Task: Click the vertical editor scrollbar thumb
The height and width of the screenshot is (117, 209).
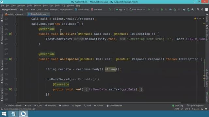Action: (x=204, y=73)
